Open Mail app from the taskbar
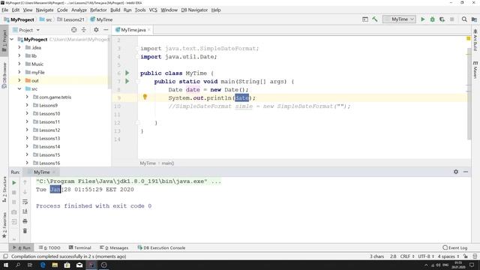Viewport: 480px width, 270px height. [79, 265]
